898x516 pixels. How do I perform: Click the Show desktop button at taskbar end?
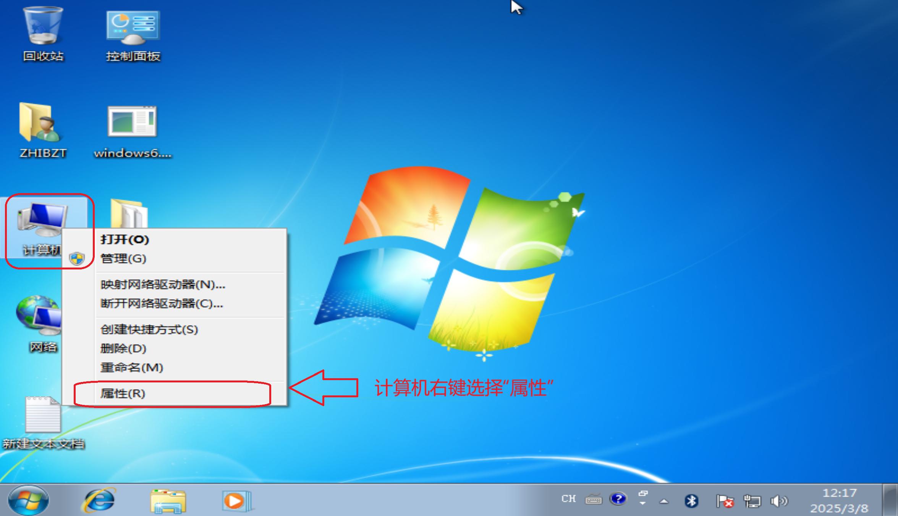891,500
